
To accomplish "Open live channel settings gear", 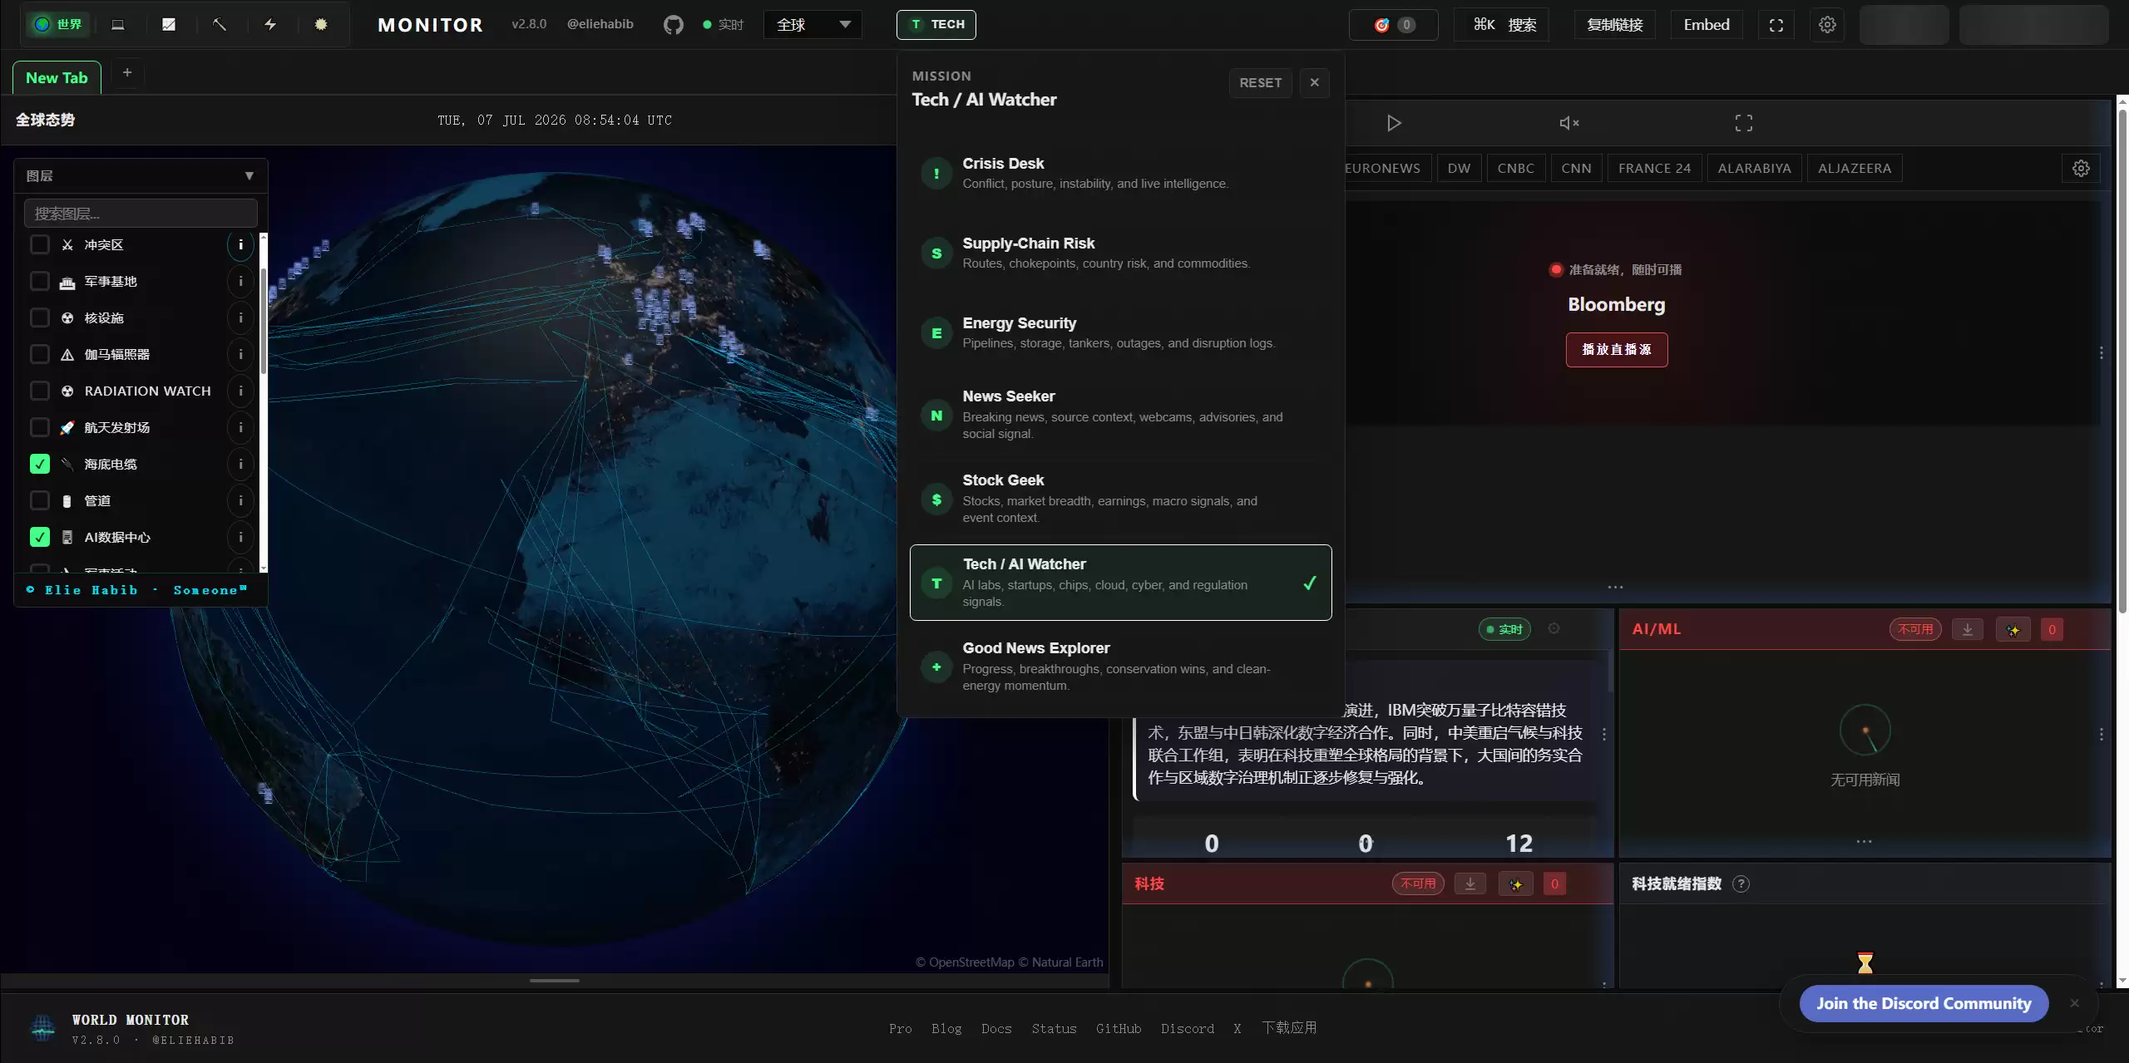I will click(2081, 168).
